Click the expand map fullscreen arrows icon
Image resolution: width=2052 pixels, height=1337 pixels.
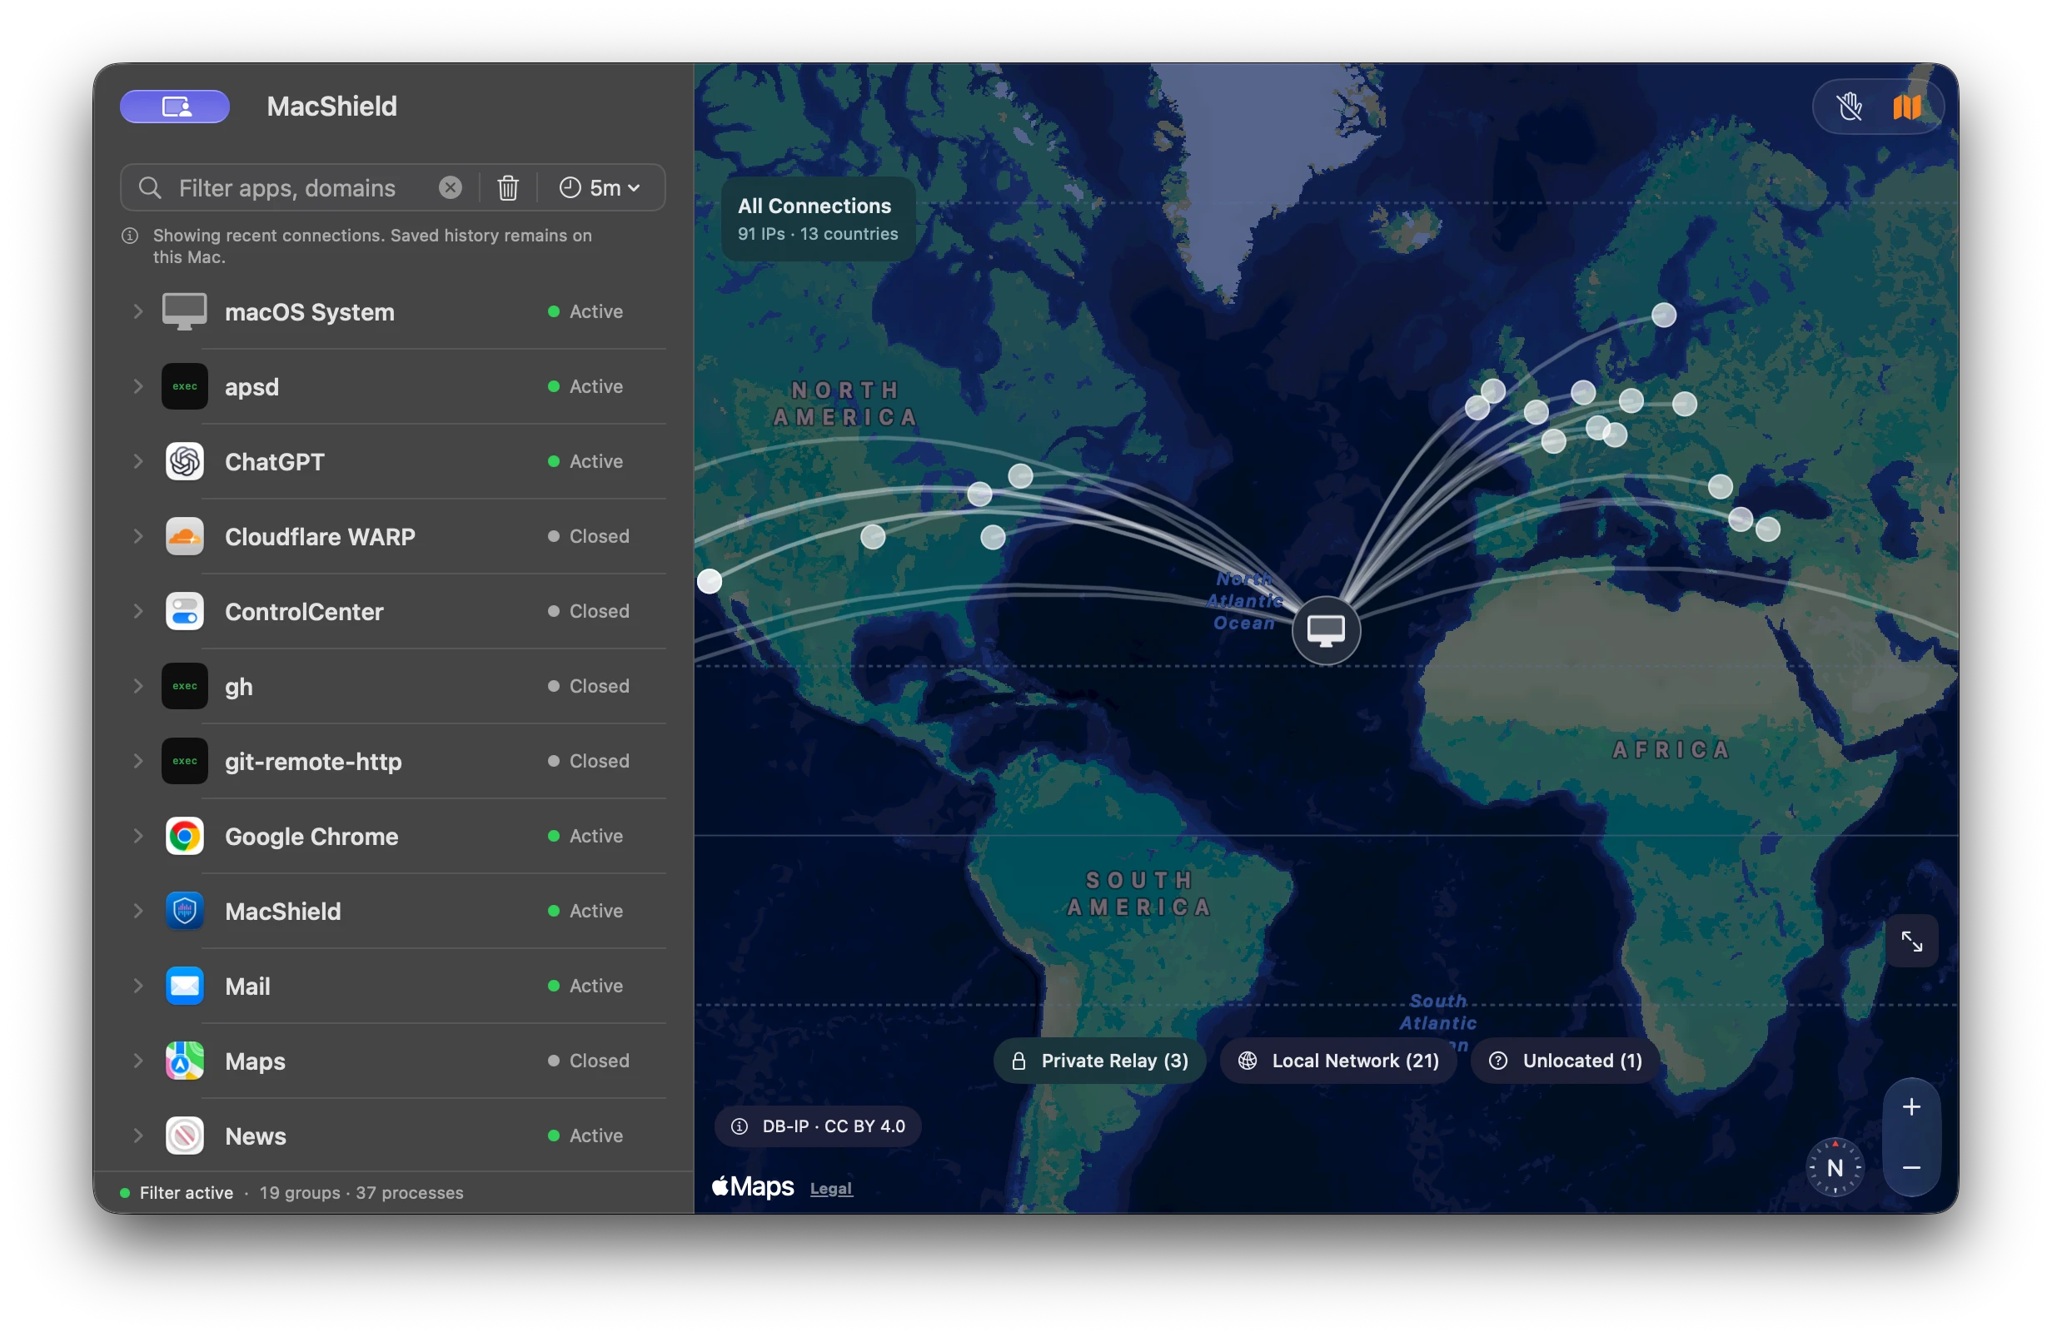pyautogui.click(x=1911, y=942)
